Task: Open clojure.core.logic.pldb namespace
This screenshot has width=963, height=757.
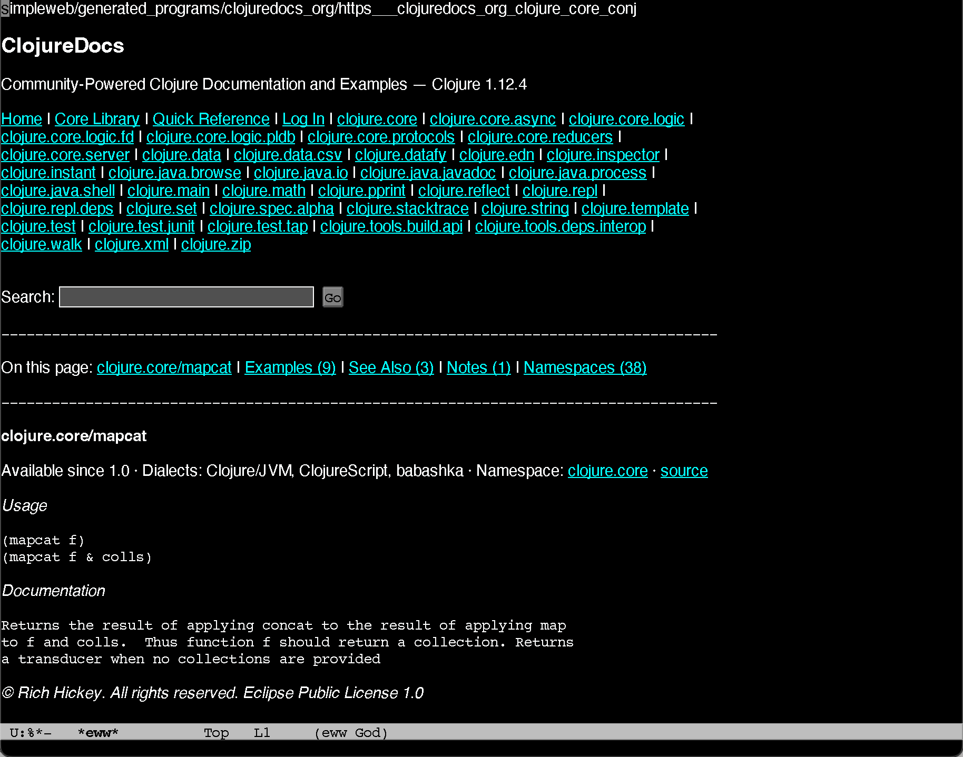Action: coord(221,137)
